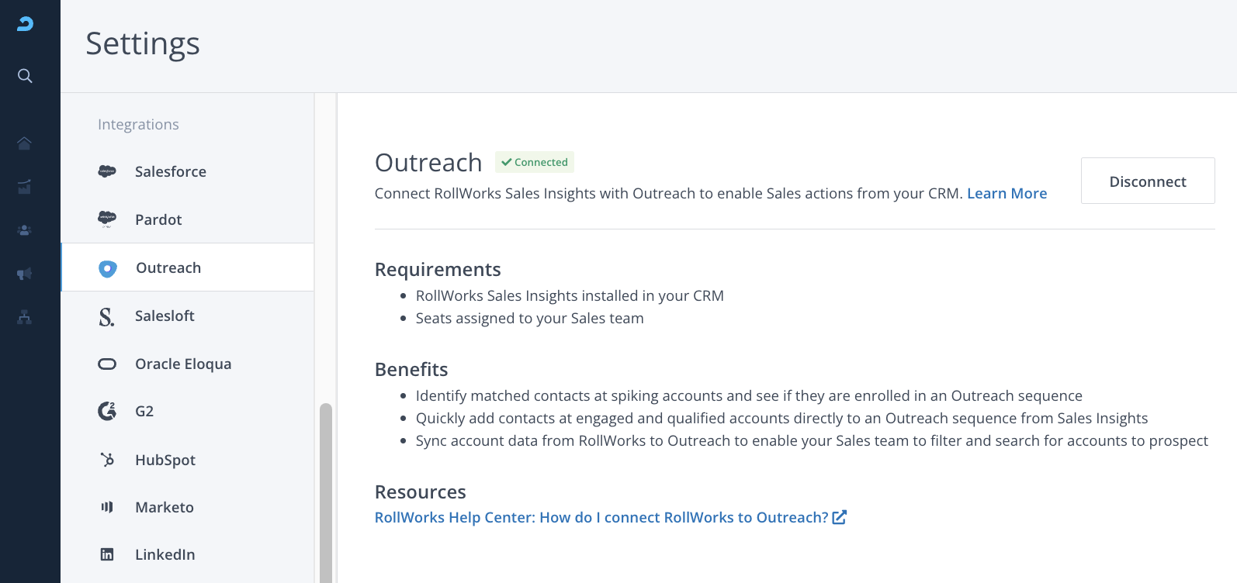Follow the Learn More link
This screenshot has height=583, width=1237.
(x=1007, y=193)
